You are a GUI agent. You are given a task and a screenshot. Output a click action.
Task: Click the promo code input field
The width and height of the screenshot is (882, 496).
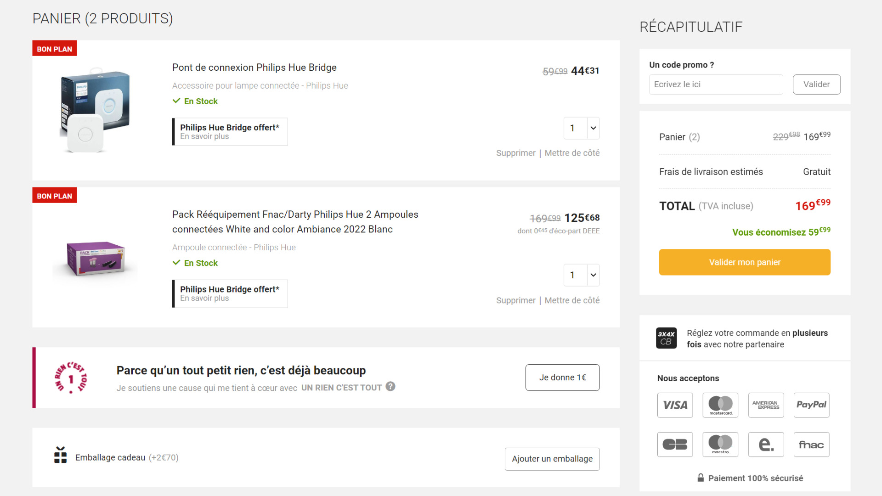[x=716, y=85]
